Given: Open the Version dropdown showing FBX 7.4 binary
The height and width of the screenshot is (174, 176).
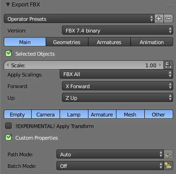Looking at the screenshot, I should click(117, 30).
